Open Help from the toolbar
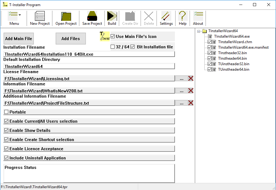This screenshot has width=276, height=190. coord(183,18)
